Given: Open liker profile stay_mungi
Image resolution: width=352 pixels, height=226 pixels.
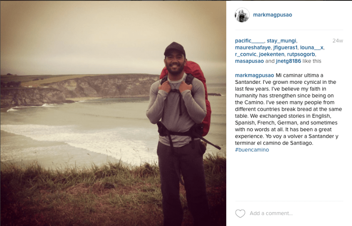Looking at the screenshot, I should [282, 41].
